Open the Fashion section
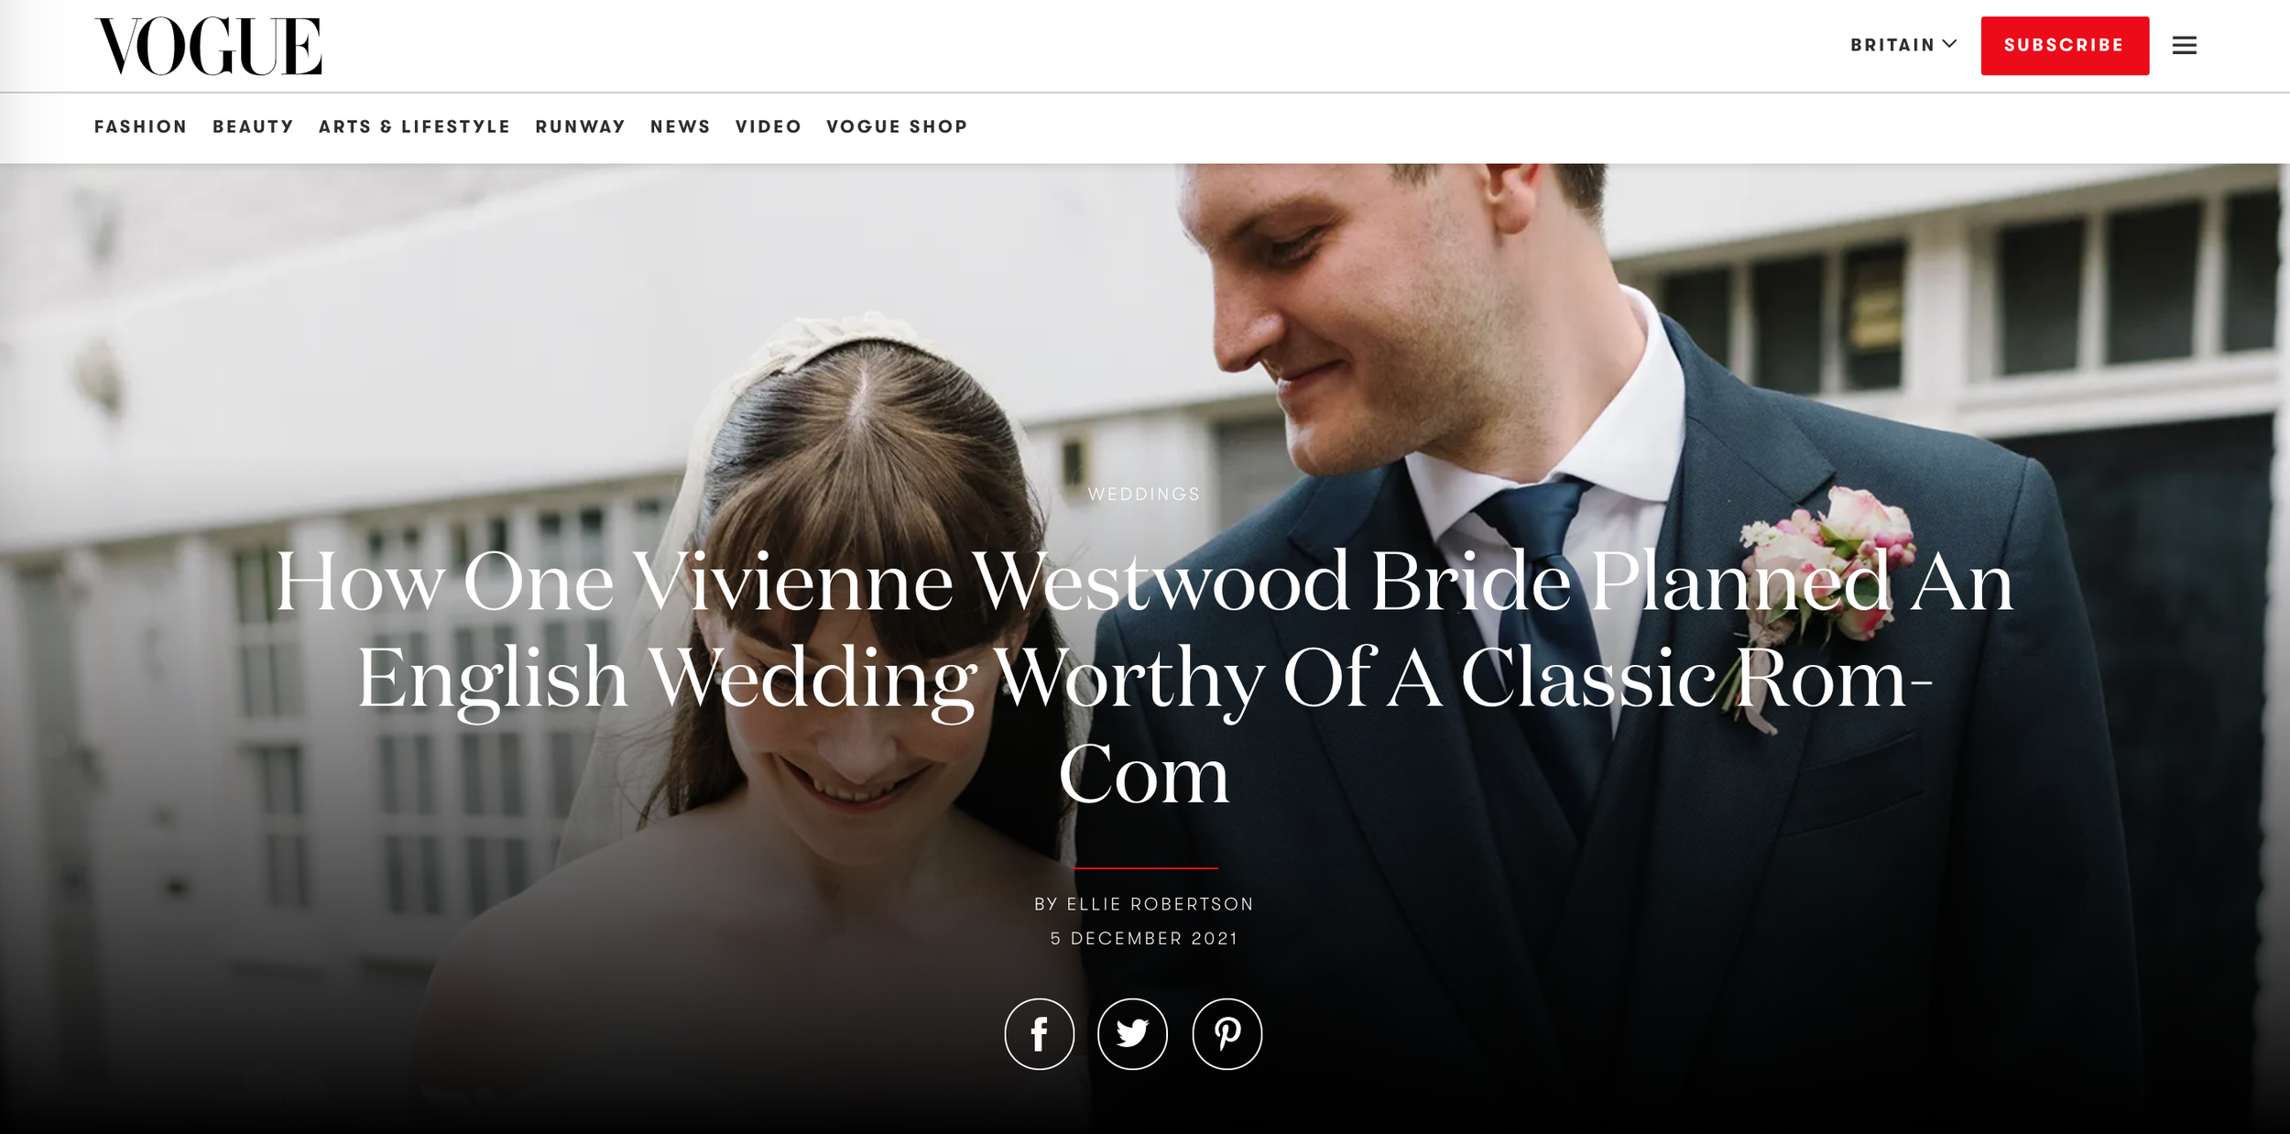Viewport: 2290px width, 1134px height. [140, 126]
